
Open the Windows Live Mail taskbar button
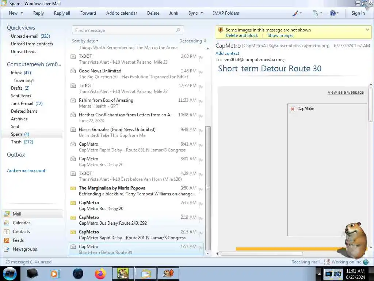146,274
